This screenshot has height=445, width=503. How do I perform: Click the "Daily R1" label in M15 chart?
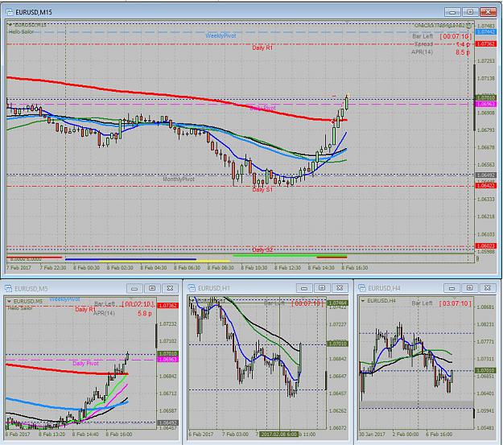(262, 47)
